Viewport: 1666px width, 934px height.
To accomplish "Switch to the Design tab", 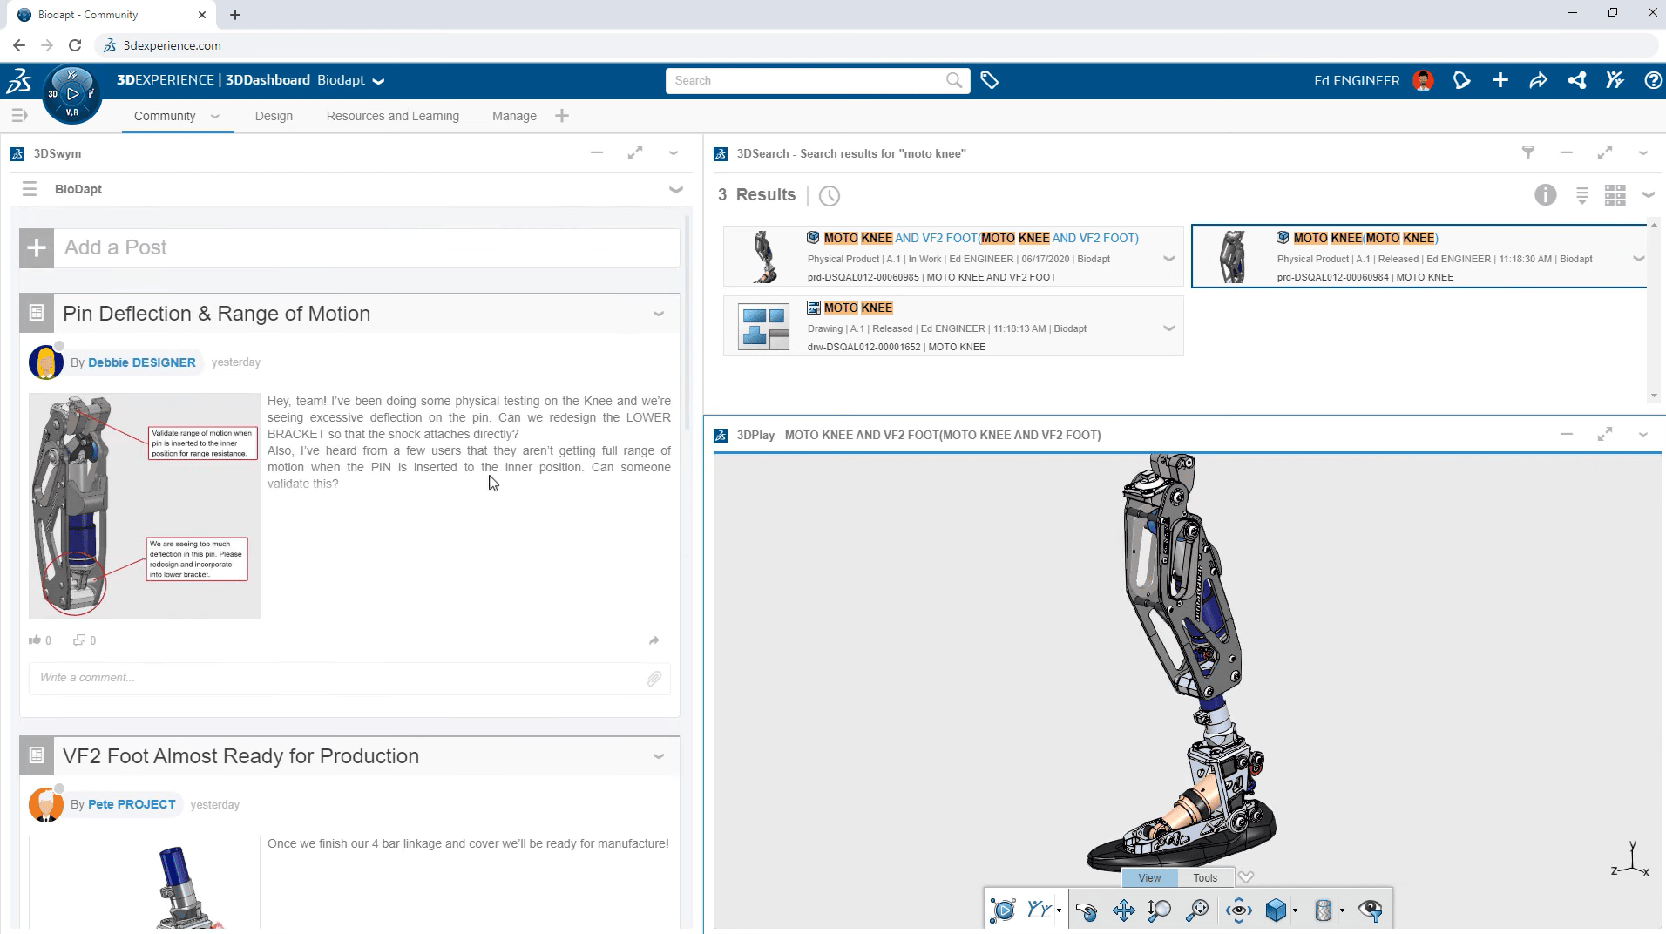I will (x=274, y=116).
